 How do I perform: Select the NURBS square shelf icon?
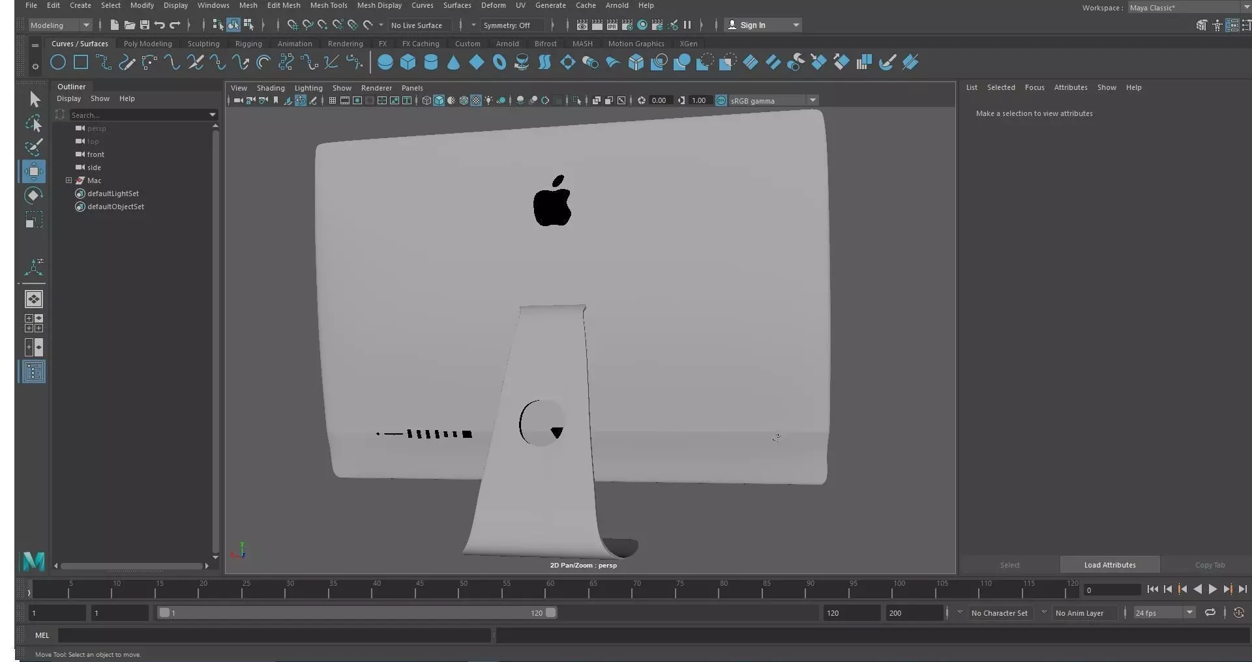point(81,63)
